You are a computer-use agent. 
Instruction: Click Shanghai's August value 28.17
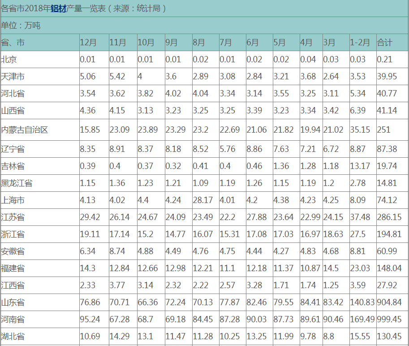tap(202, 200)
